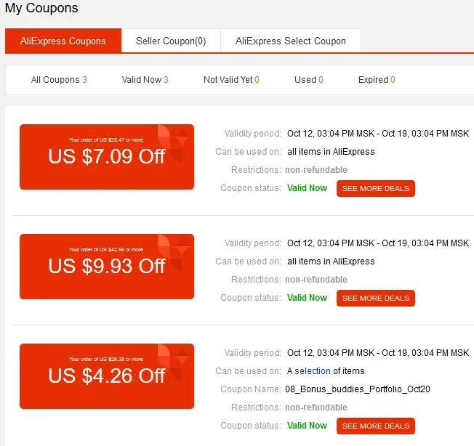This screenshot has width=474, height=446.
Task: Click coupon name 08_Bonus_buddies_Portfolio_Oct20
Action: point(357,389)
